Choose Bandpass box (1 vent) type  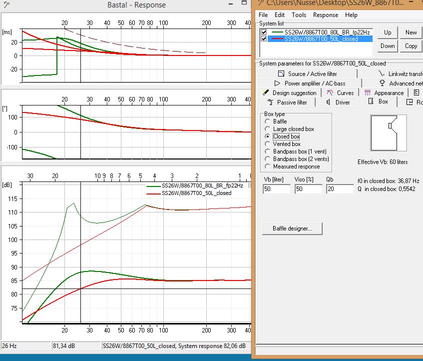268,151
